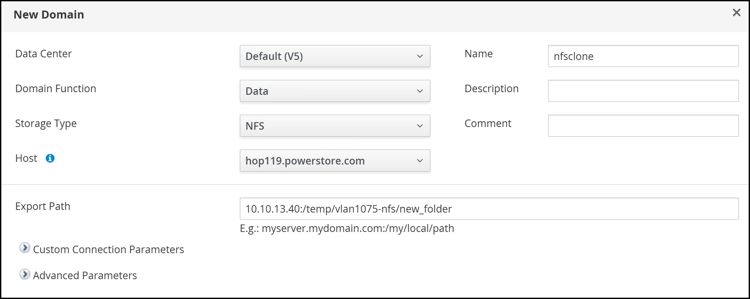The height and width of the screenshot is (299, 750).
Task: Click the Host label text
Action: [x=26, y=158]
